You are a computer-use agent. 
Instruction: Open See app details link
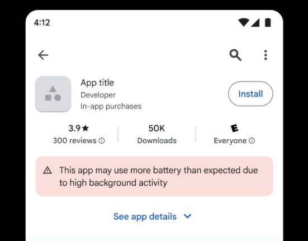[145, 216]
